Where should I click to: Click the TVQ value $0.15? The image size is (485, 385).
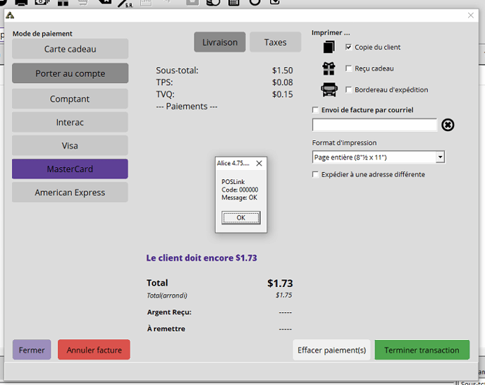coord(283,94)
